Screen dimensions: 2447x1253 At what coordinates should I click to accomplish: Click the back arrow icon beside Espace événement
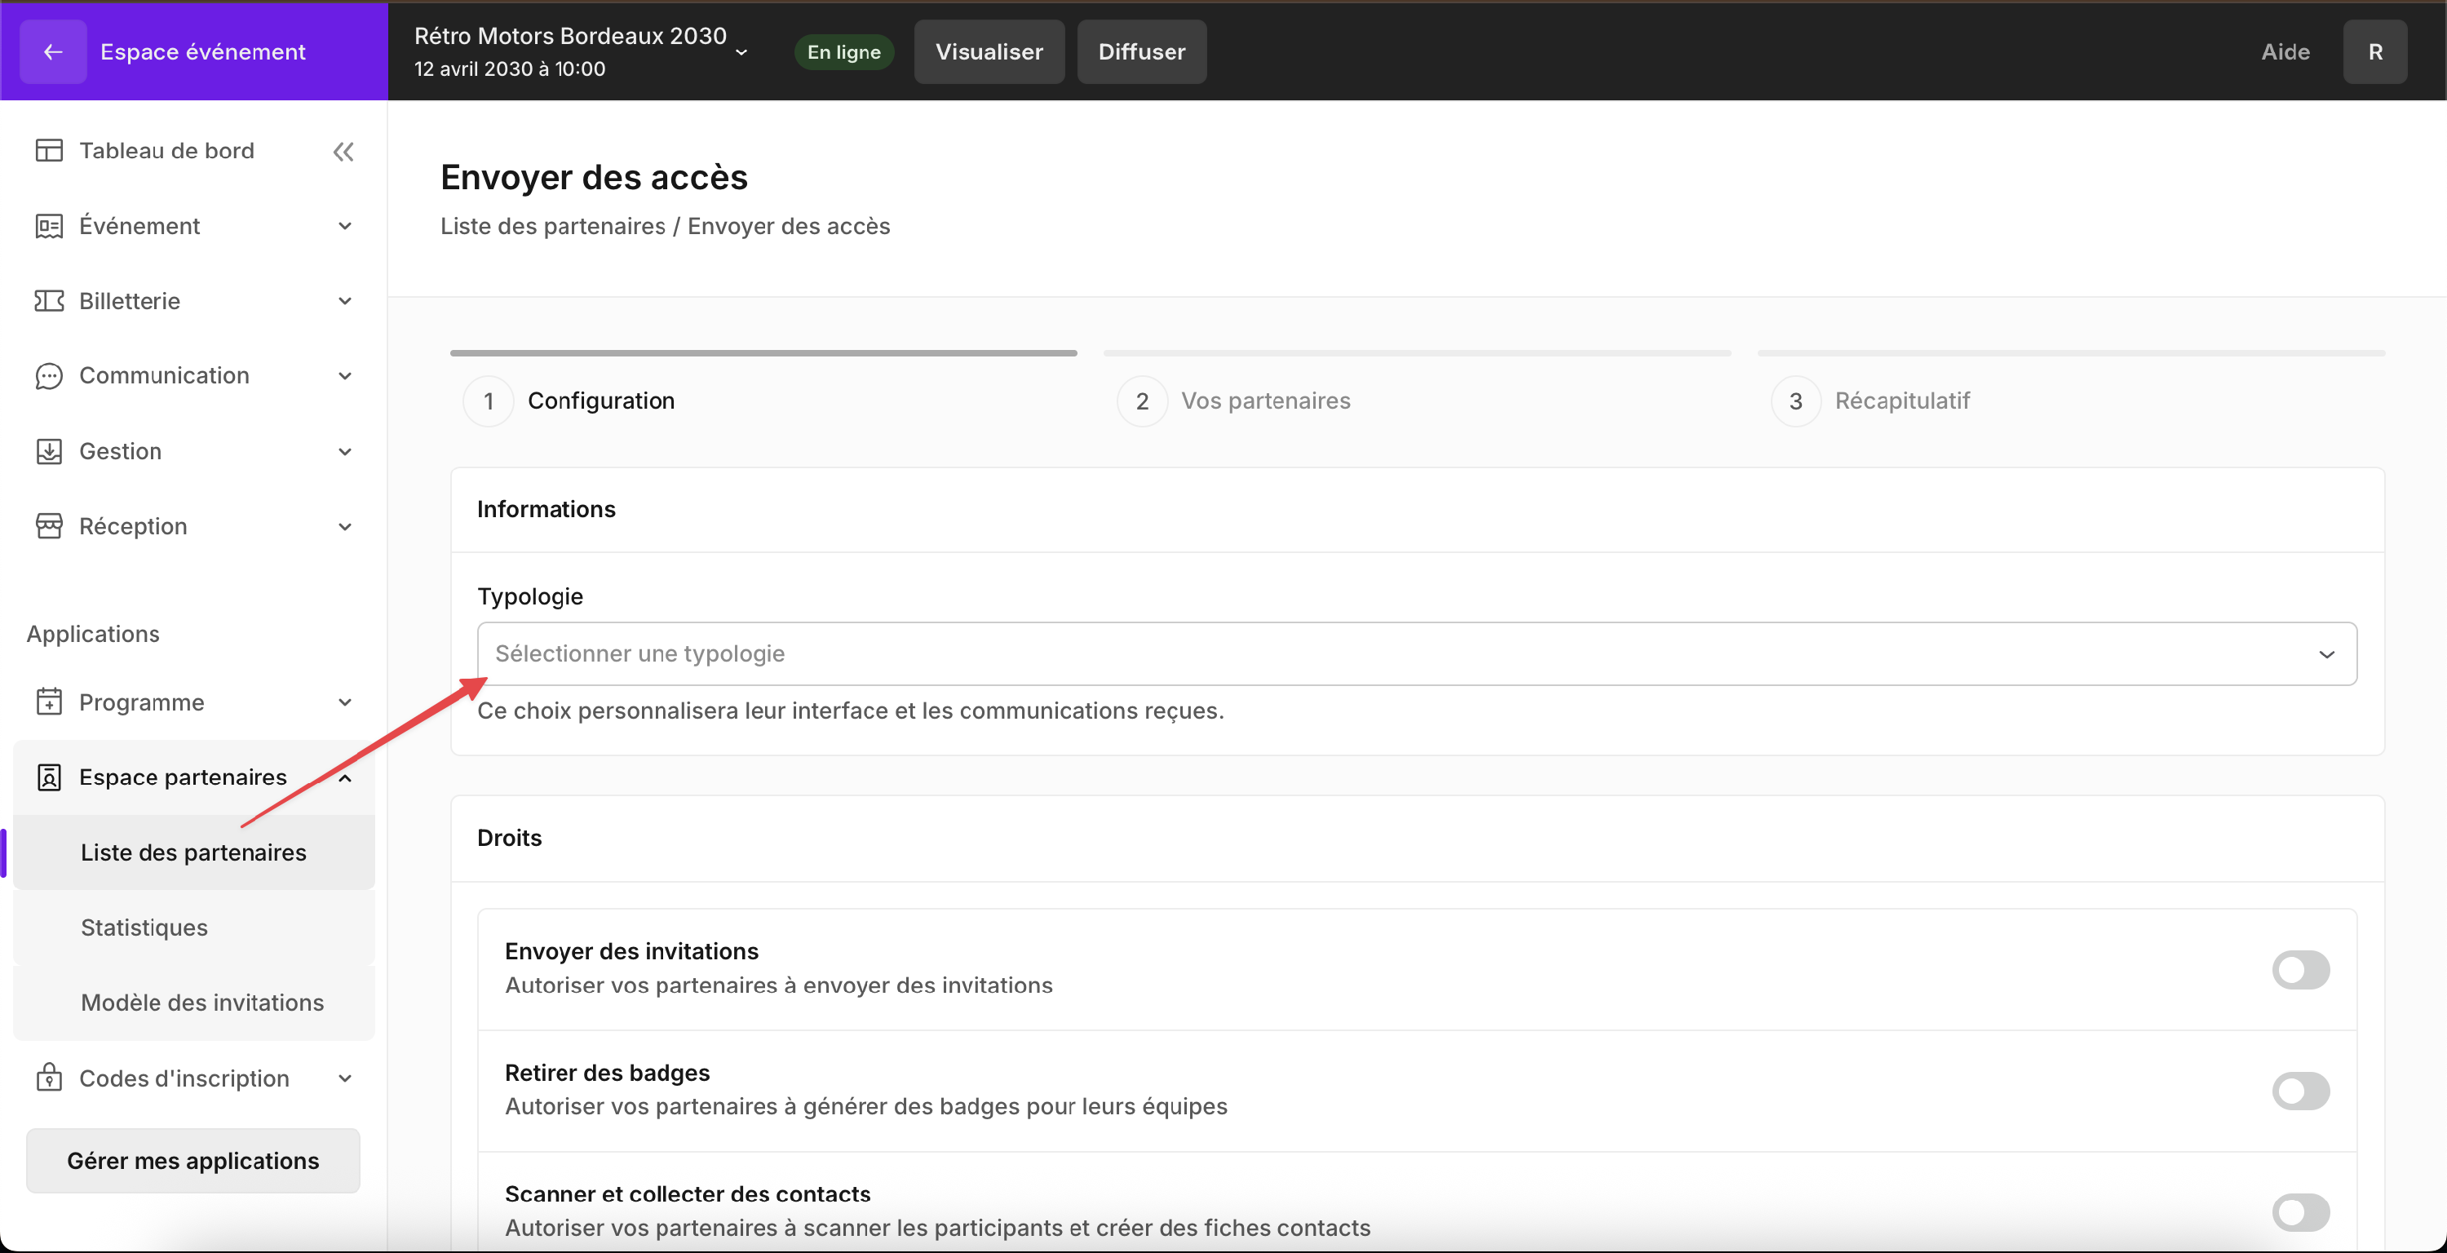(53, 51)
